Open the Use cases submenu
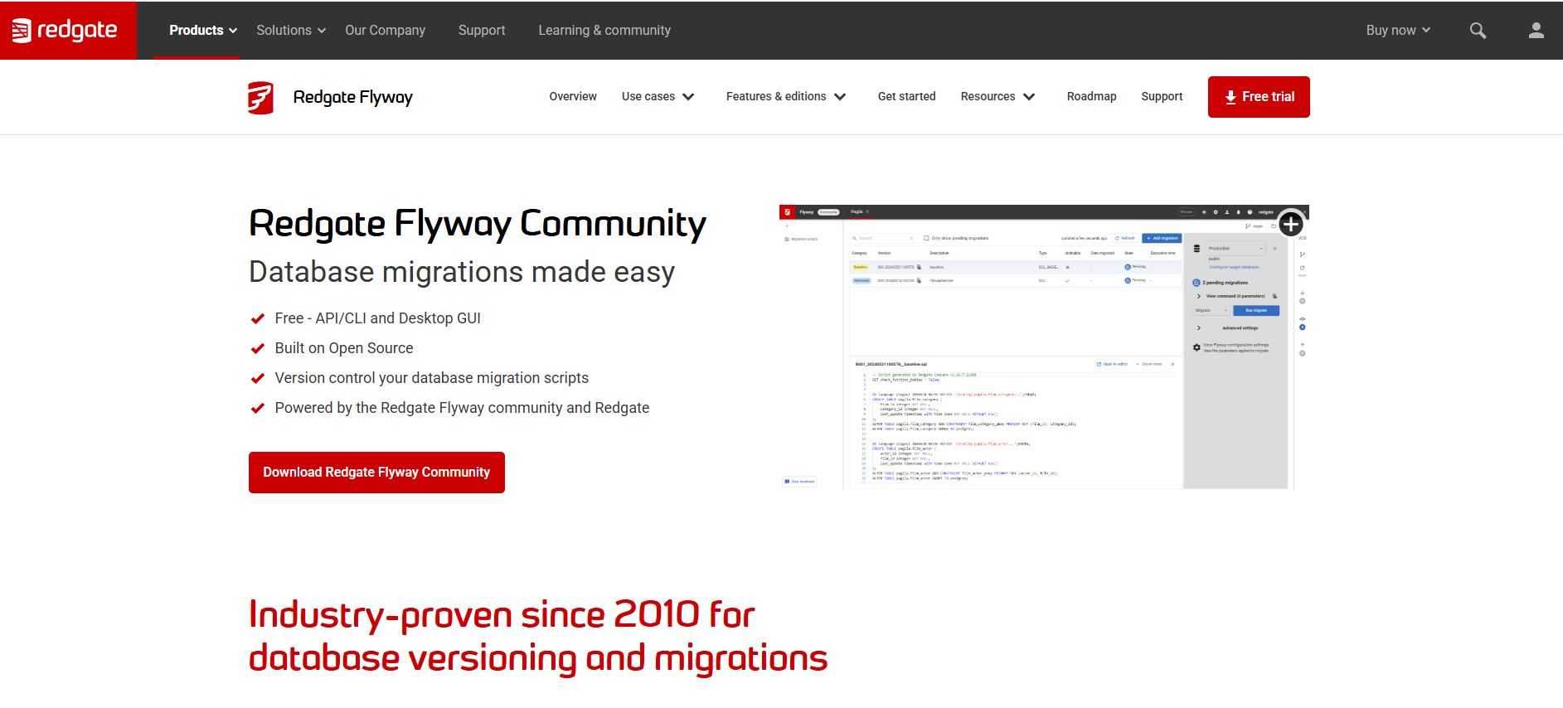 pos(658,96)
